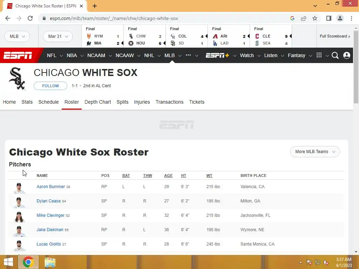
Task: Click the Google icon in address bar
Action: pyautogui.click(x=292, y=18)
